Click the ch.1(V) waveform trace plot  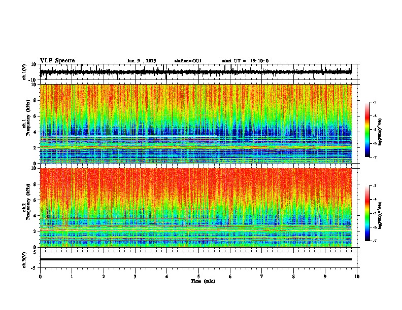(x=199, y=72)
